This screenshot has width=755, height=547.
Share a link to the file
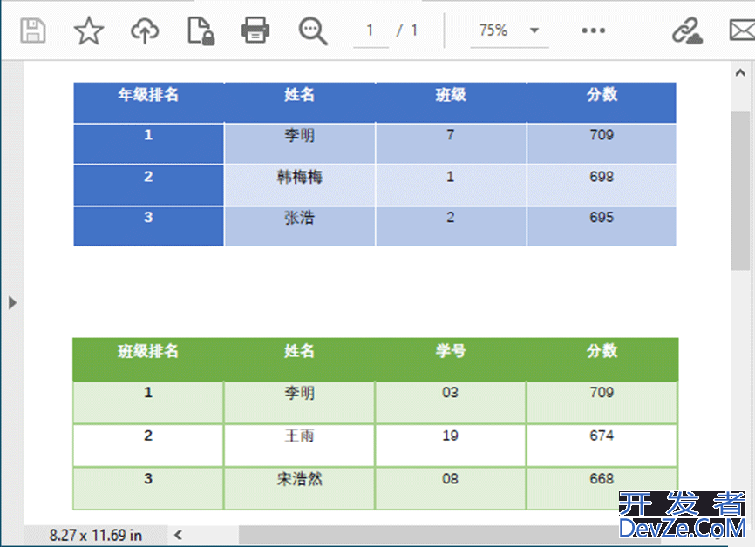[x=687, y=30]
